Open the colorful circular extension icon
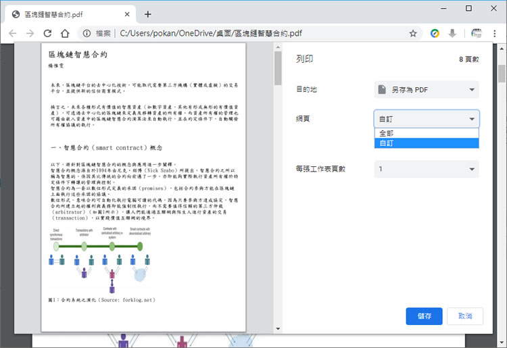 [x=435, y=33]
